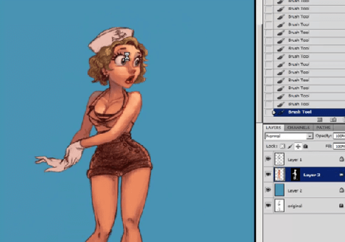Click lock icon on original layer row
345x242 pixels.
(341, 206)
